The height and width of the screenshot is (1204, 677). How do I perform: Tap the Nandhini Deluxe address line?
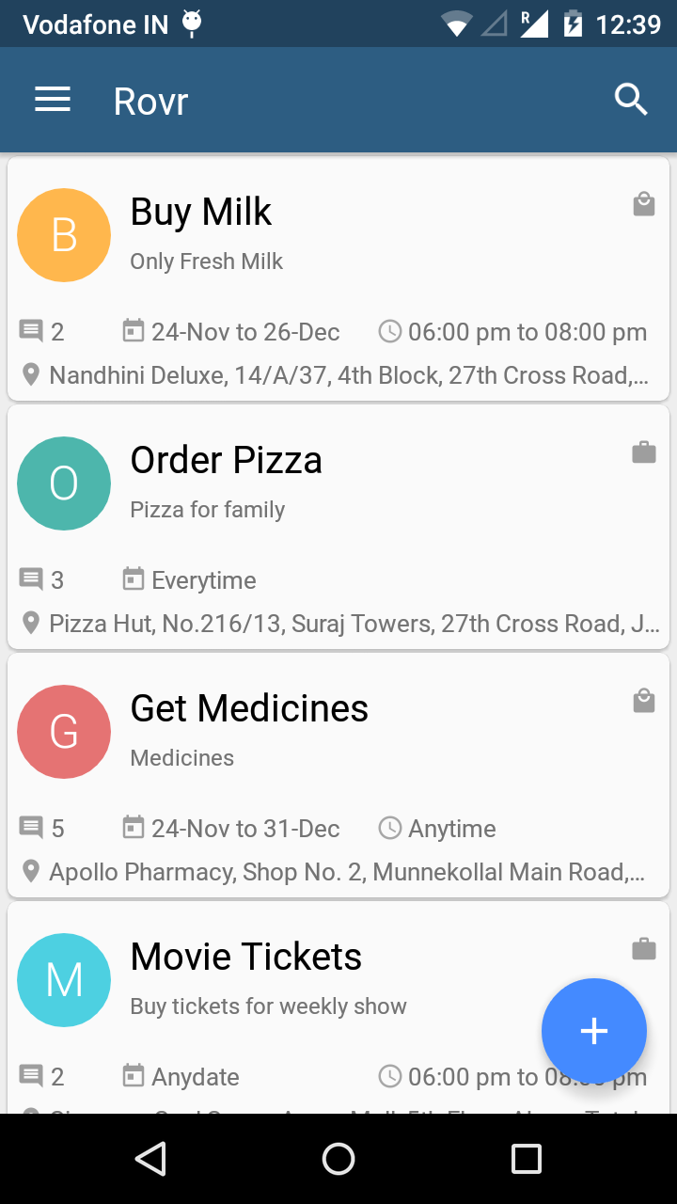pos(348,375)
